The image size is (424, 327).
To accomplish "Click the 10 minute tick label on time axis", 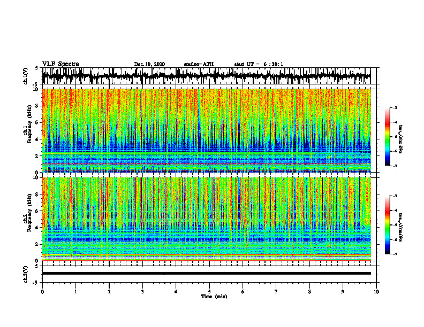I will [376, 292].
